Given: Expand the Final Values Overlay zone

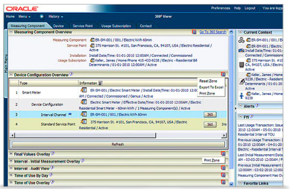Looking at the screenshot, I should [11, 154].
